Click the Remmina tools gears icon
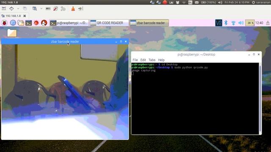The image size is (271, 152). 63,8
